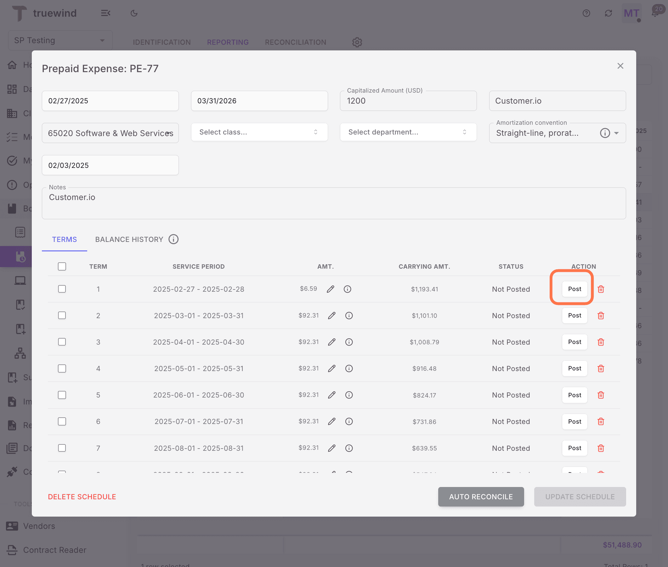Click the Home icon in the sidebar
Screen dimensions: 668x567
pos(12,65)
